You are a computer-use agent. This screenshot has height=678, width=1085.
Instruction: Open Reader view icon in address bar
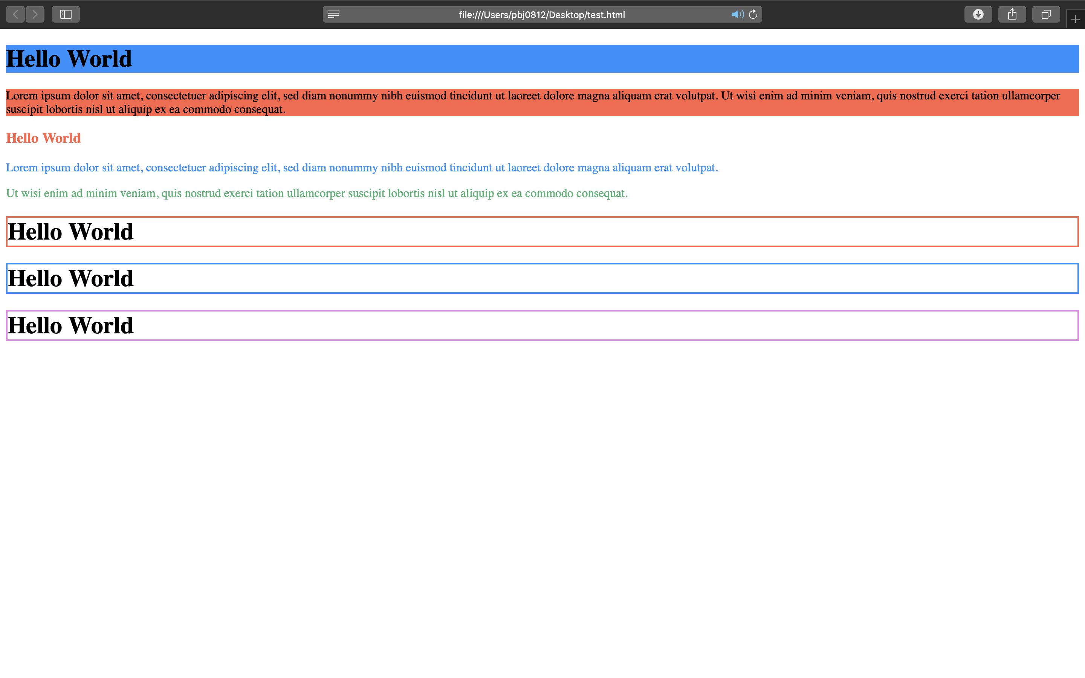tap(333, 14)
